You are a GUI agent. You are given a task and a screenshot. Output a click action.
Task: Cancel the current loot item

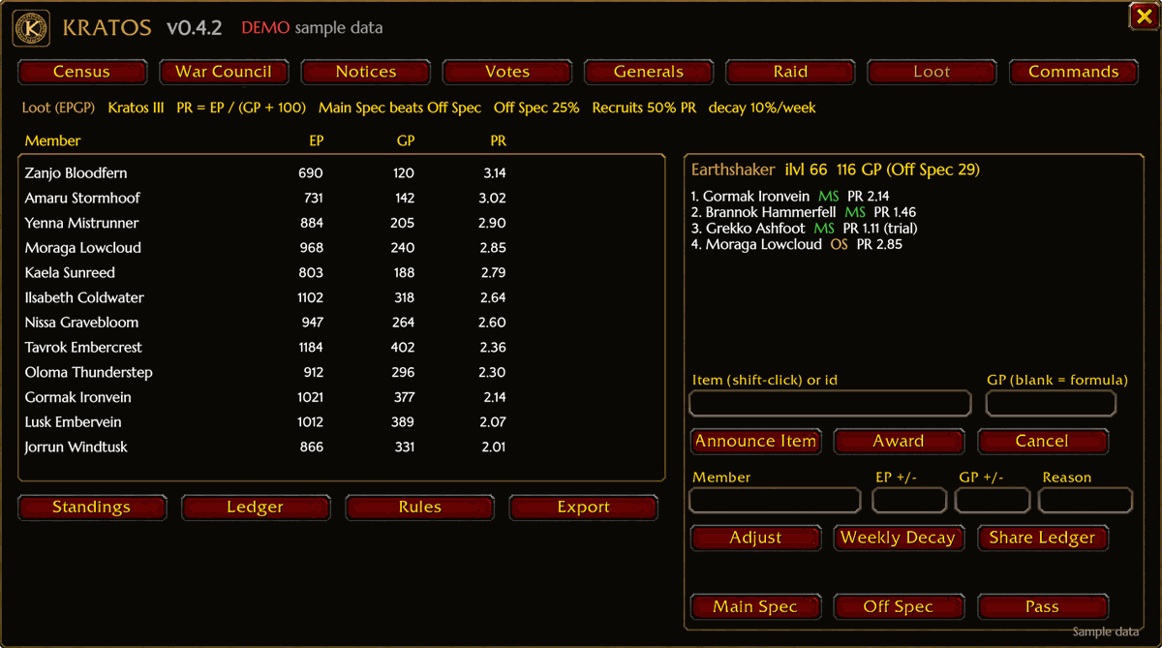coord(1042,442)
